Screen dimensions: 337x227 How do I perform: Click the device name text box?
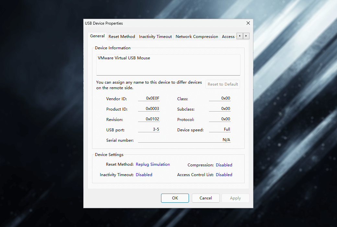pyautogui.click(x=168, y=65)
